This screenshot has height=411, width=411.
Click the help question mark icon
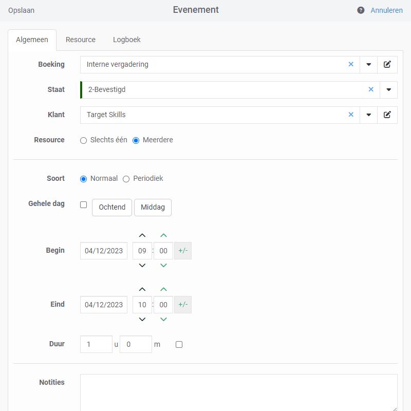[x=361, y=10]
